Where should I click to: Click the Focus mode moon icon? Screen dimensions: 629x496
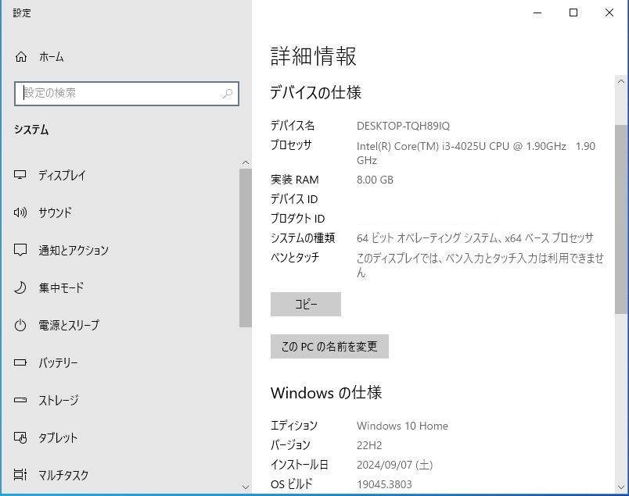20,287
